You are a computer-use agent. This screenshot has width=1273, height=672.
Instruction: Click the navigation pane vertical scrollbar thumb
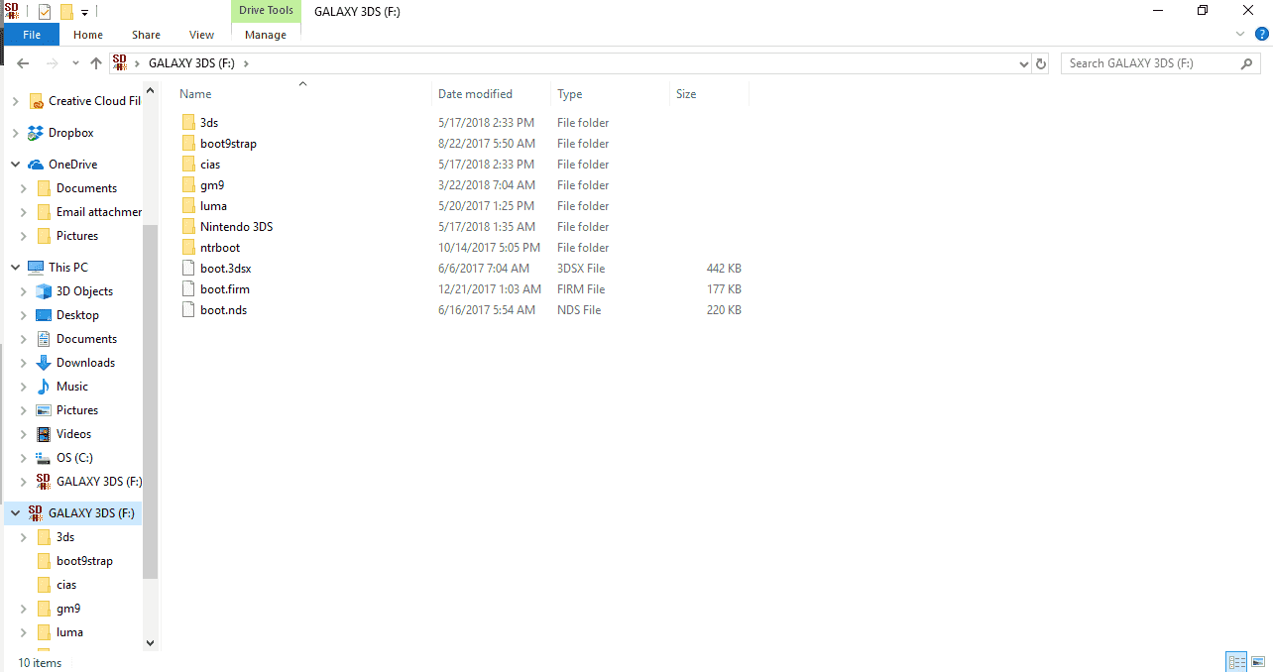151,401
